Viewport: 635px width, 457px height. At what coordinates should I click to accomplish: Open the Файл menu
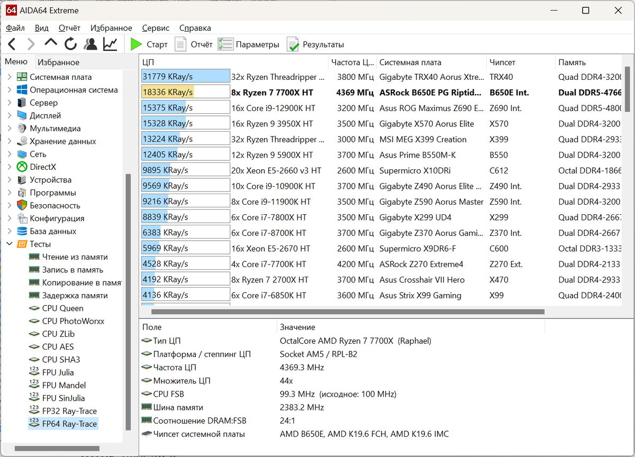point(15,28)
